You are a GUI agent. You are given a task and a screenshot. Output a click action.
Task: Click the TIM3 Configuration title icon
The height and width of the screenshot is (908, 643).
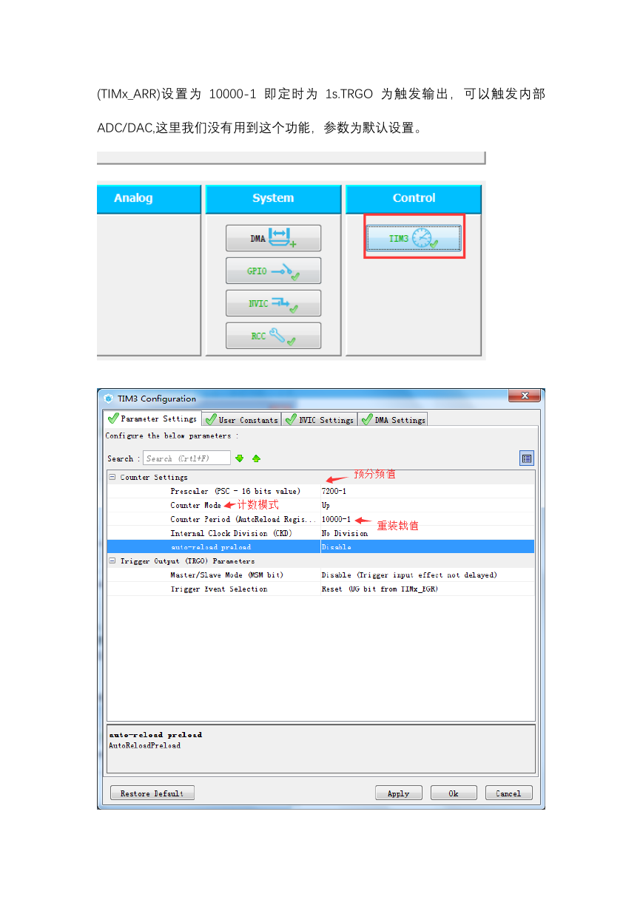tap(109, 399)
